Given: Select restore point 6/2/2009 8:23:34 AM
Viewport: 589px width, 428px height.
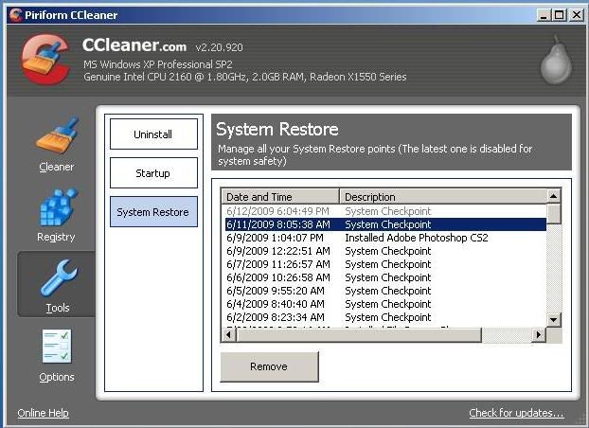Looking at the screenshot, I should 385,317.
